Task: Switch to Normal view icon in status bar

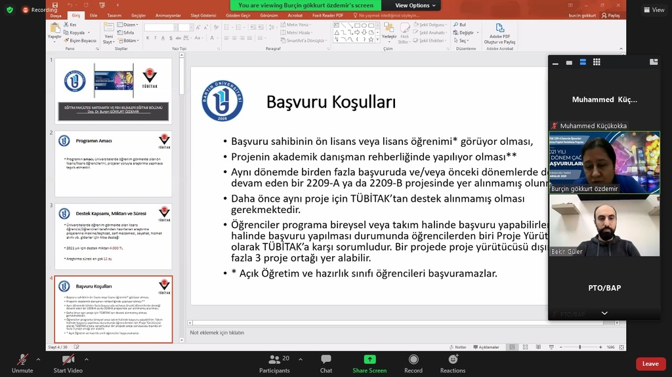Action: [x=512, y=347]
